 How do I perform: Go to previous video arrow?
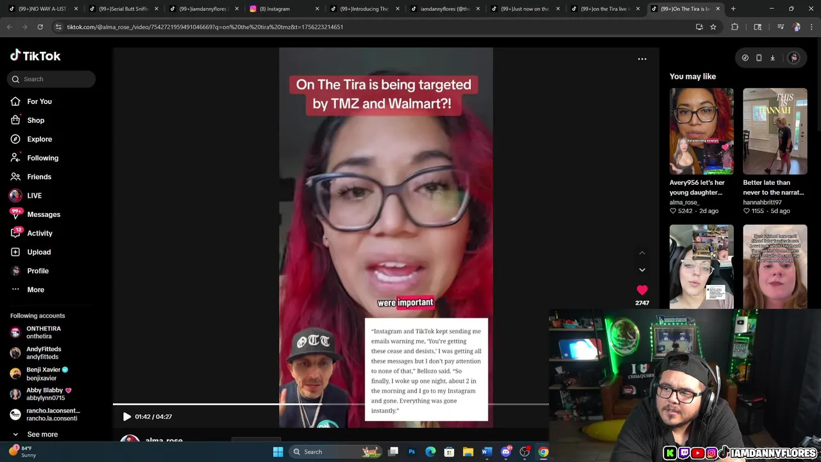point(642,253)
